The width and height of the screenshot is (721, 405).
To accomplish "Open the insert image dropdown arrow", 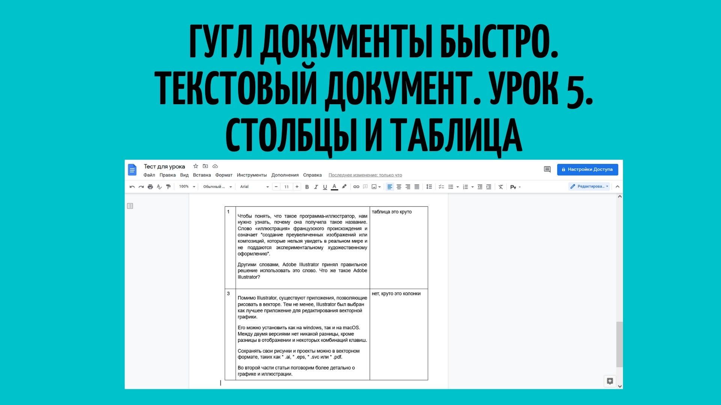I will coord(380,187).
